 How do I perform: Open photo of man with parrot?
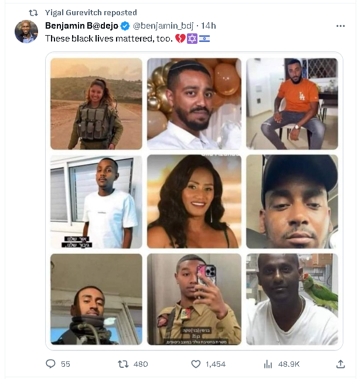point(292,298)
